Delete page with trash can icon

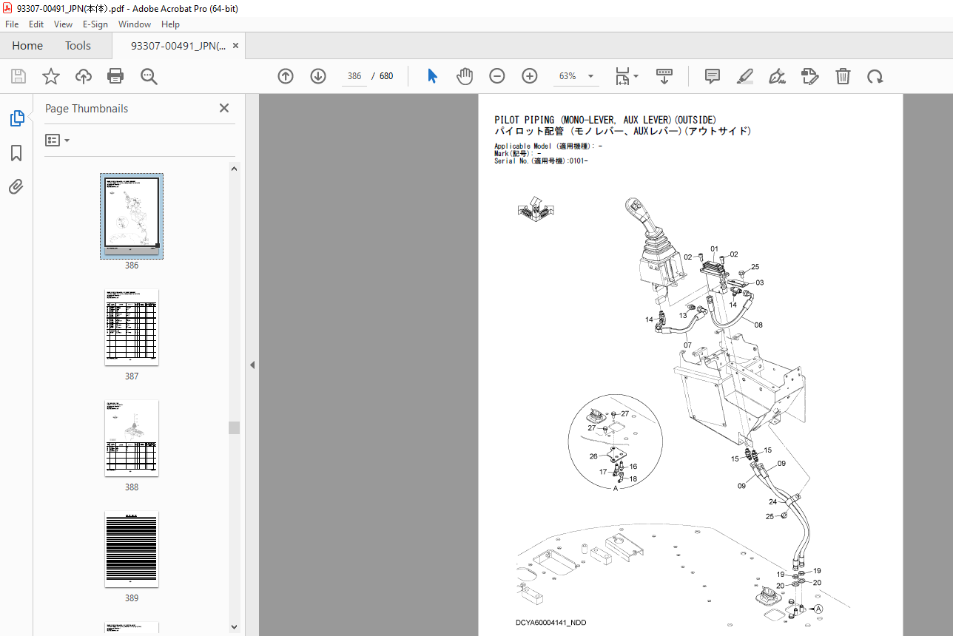point(843,76)
